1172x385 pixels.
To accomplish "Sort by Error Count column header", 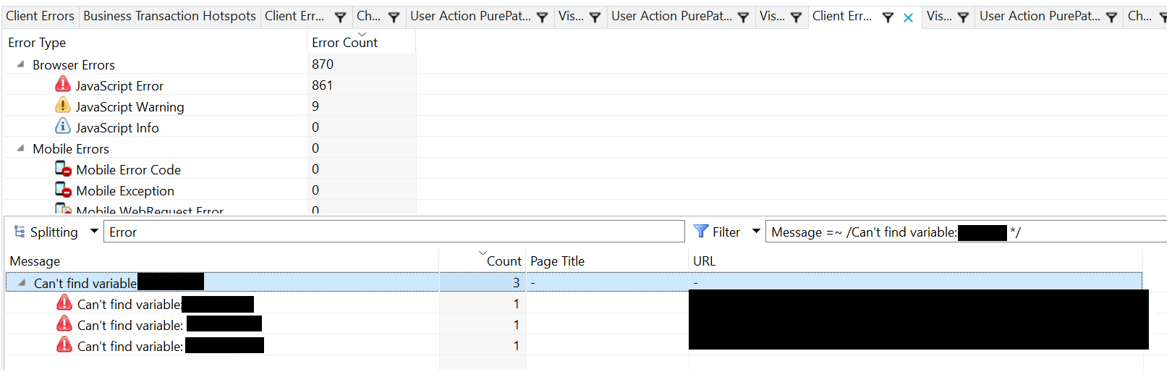I will pyautogui.click(x=344, y=43).
